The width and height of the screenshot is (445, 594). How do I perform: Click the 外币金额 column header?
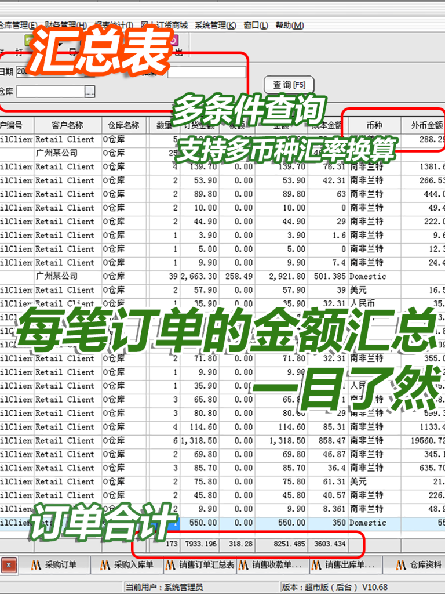[423, 125]
